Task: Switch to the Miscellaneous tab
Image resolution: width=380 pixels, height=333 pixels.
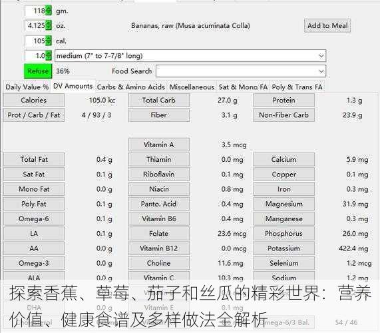Action: tap(192, 87)
